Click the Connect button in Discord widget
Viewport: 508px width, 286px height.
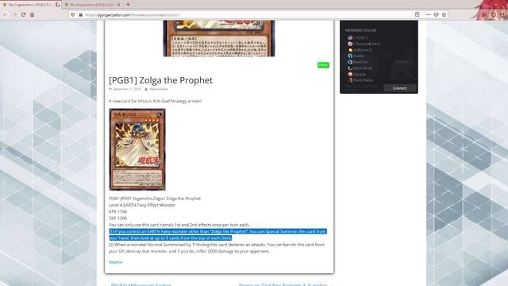coord(399,88)
